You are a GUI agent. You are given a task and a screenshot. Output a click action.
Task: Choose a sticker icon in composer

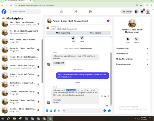point(55,111)
